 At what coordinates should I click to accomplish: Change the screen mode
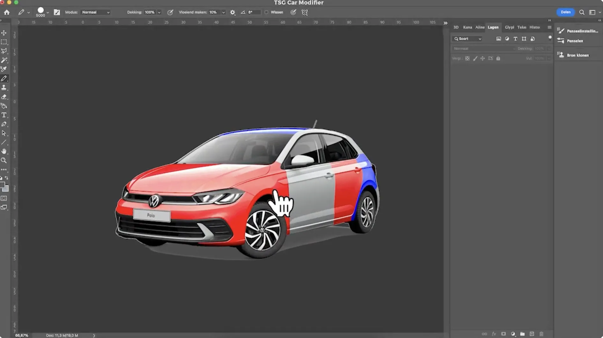pos(4,207)
